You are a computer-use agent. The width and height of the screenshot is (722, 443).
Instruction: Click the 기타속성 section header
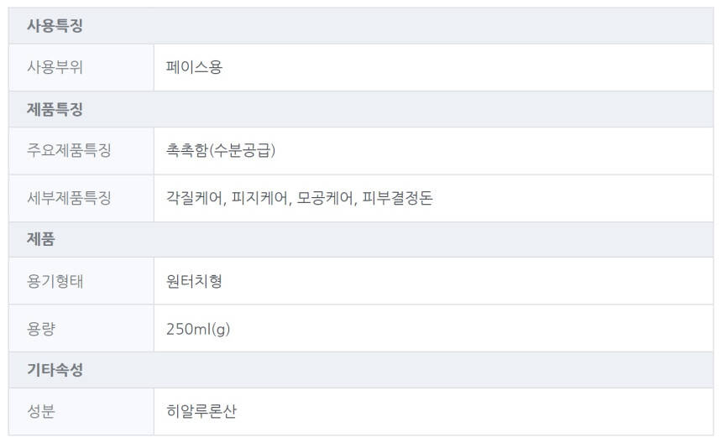(55, 370)
